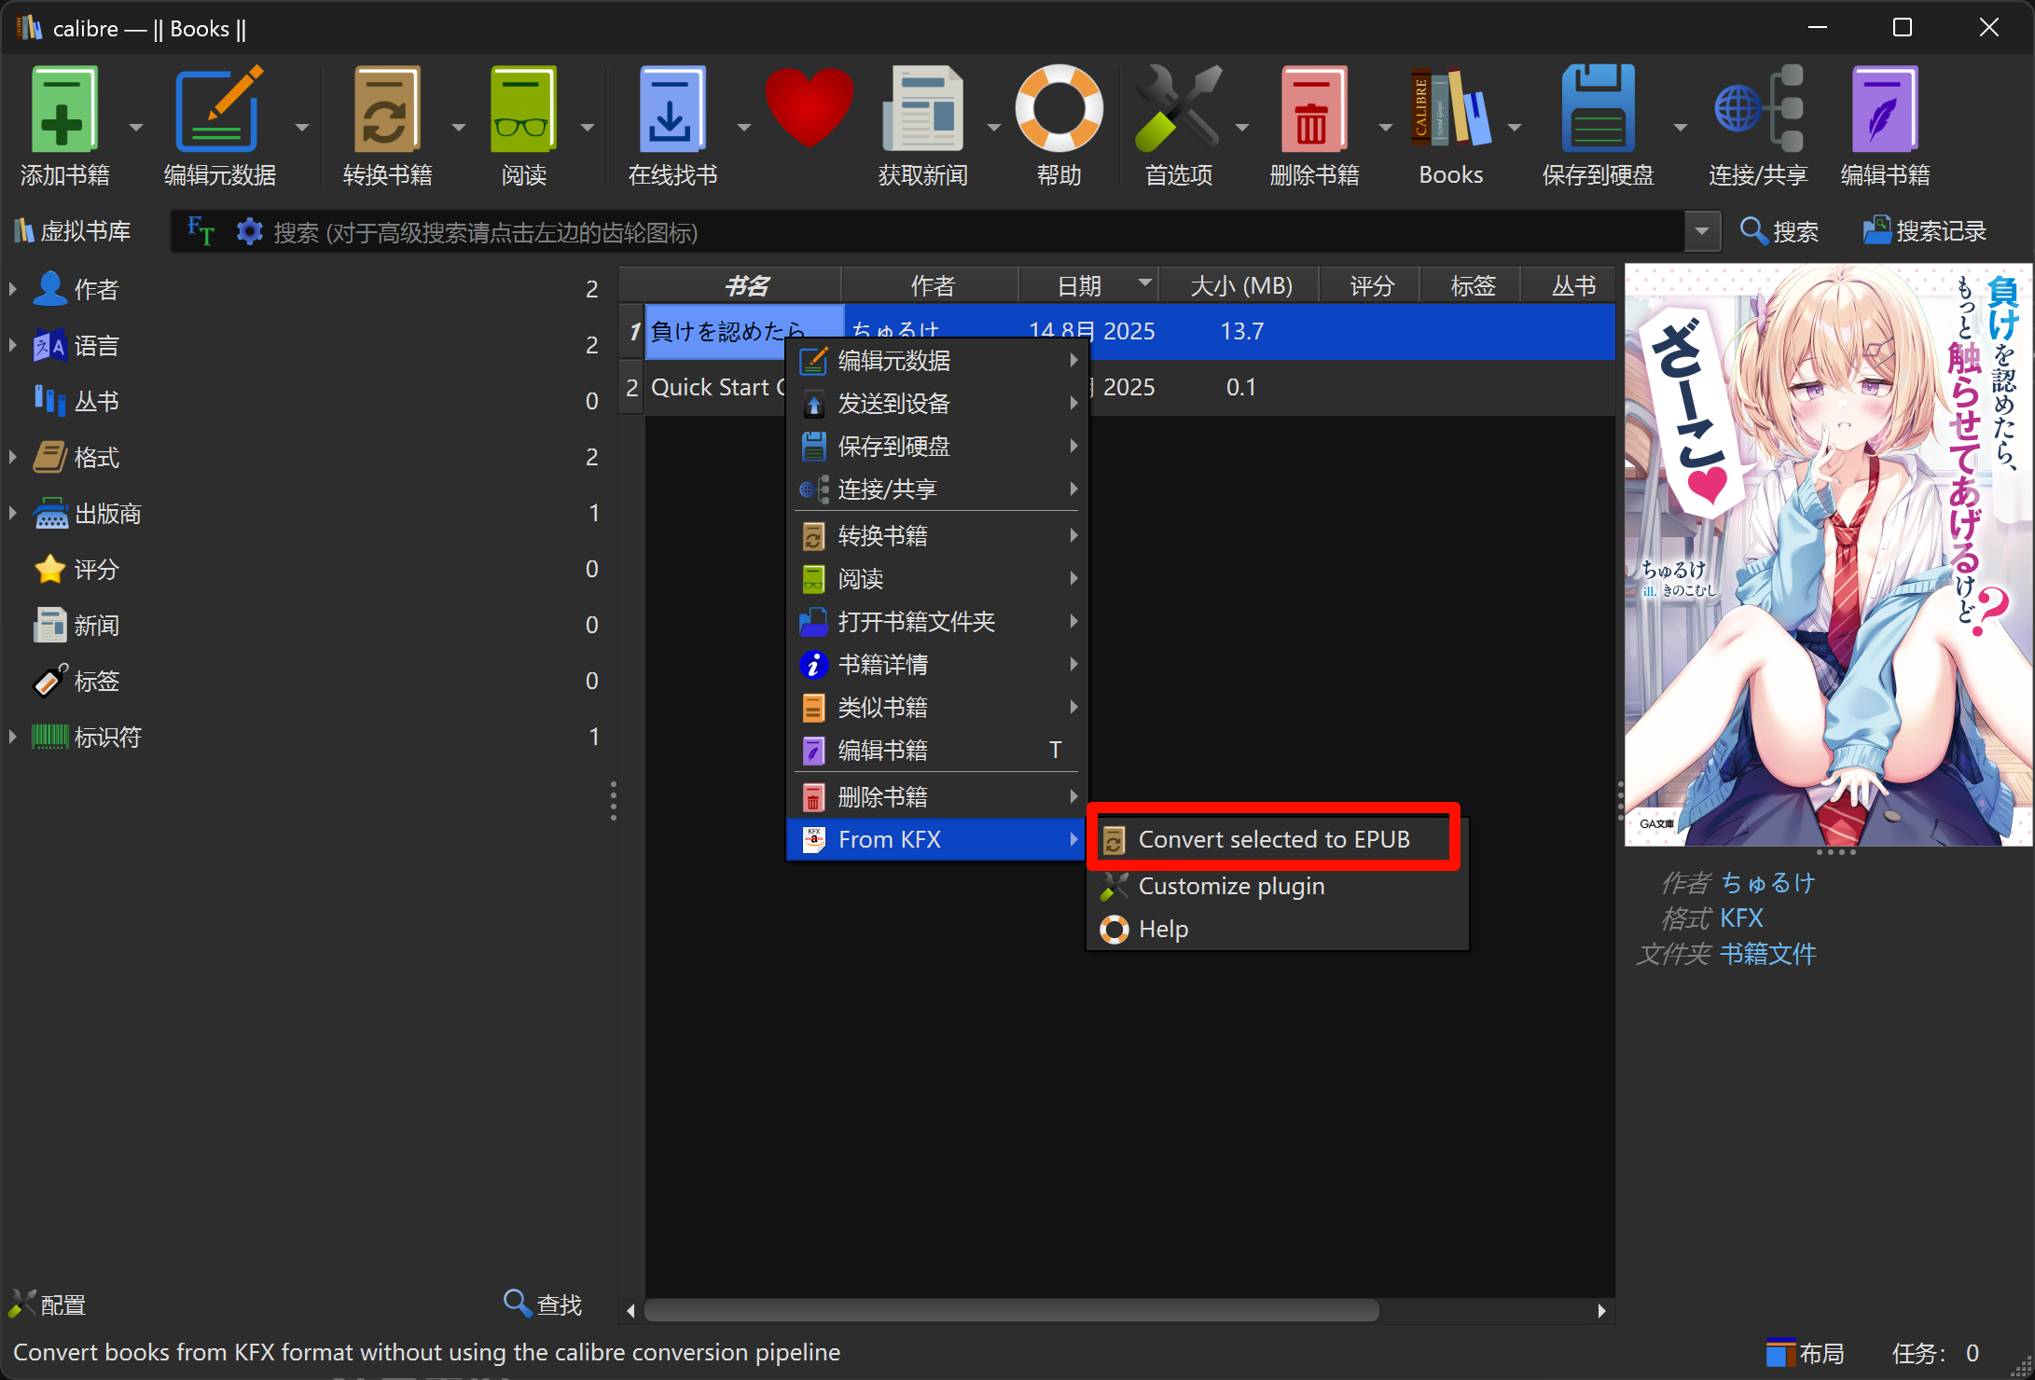Open the 书籍文件 folder link
The width and height of the screenshot is (2035, 1380).
tap(1767, 954)
